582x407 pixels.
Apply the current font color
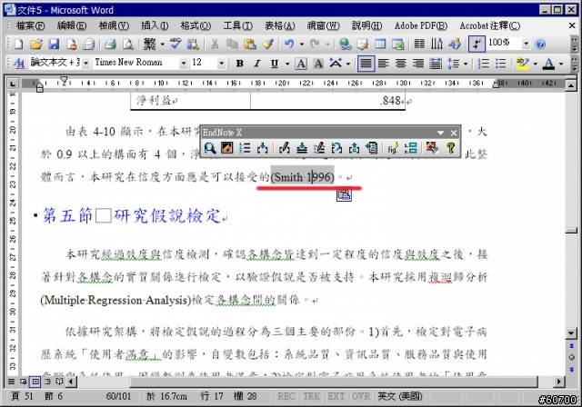pyautogui.click(x=548, y=64)
